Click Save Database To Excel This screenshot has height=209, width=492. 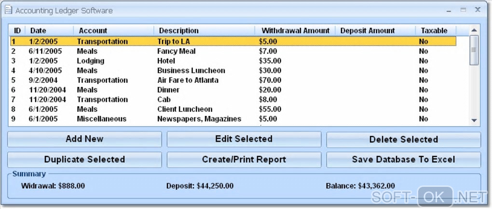[404, 159]
